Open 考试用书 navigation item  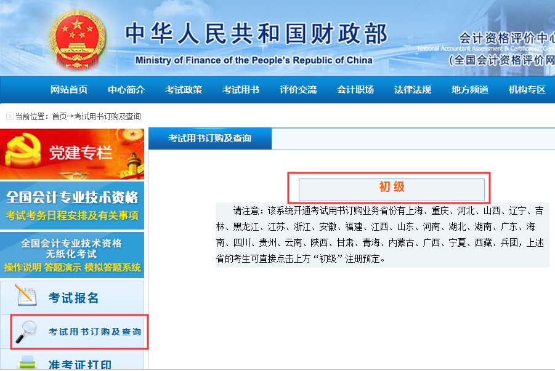point(241,90)
